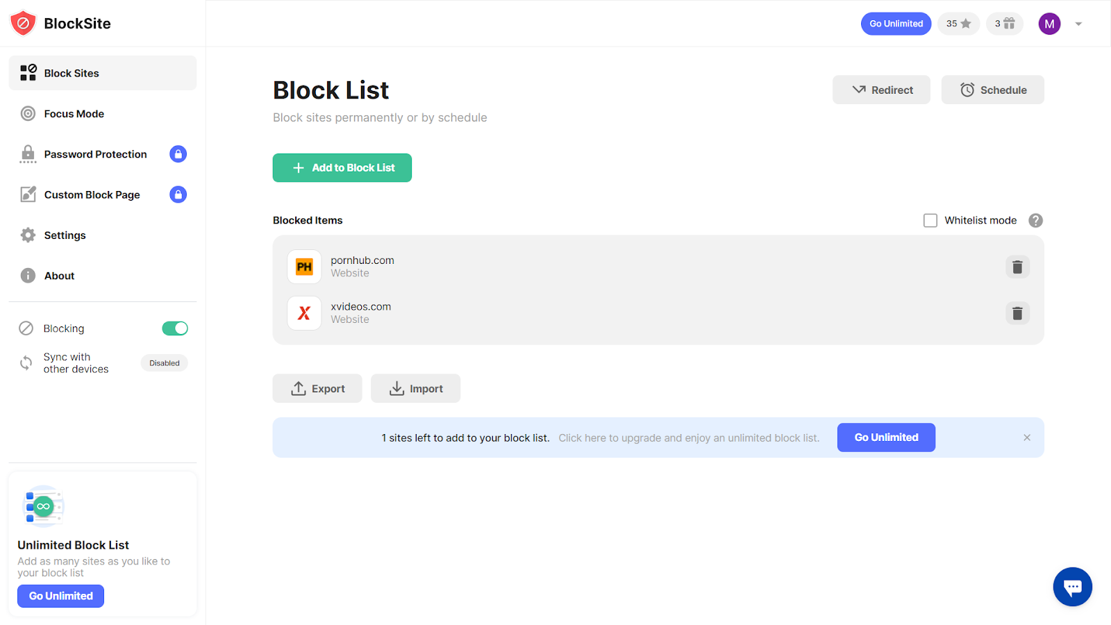
Task: Click the Disabled sync status badge
Action: point(164,362)
